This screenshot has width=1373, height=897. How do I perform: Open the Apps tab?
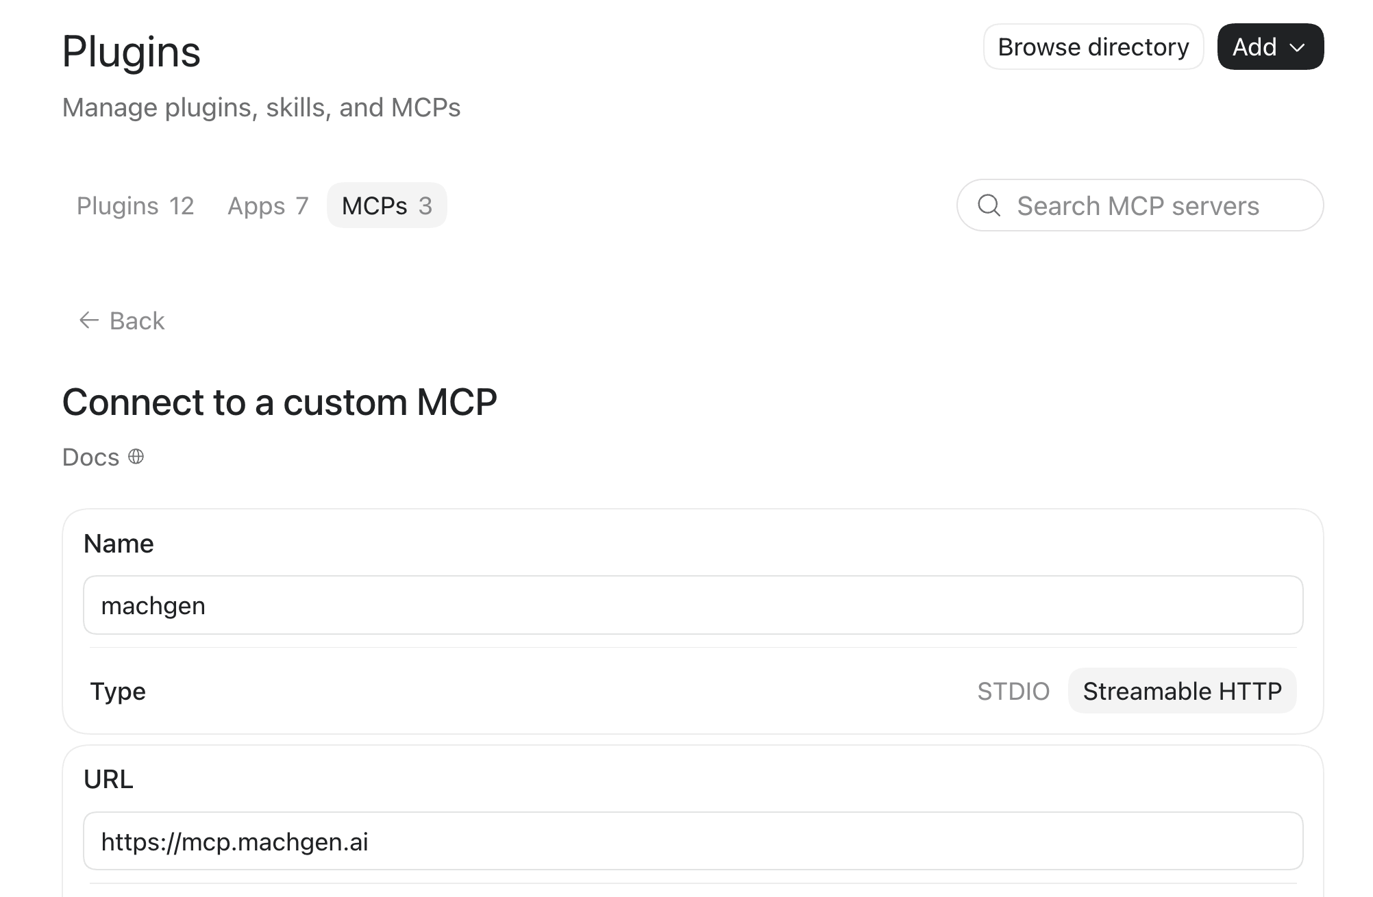268,205
